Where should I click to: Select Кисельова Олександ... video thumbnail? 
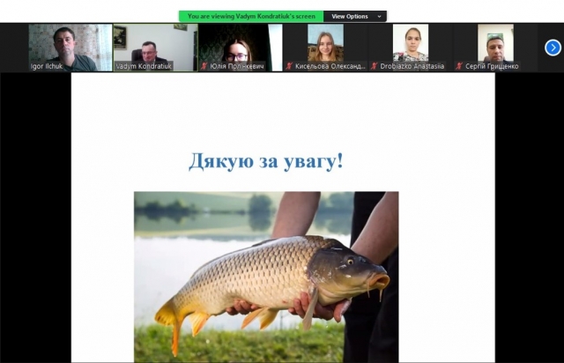tap(325, 48)
